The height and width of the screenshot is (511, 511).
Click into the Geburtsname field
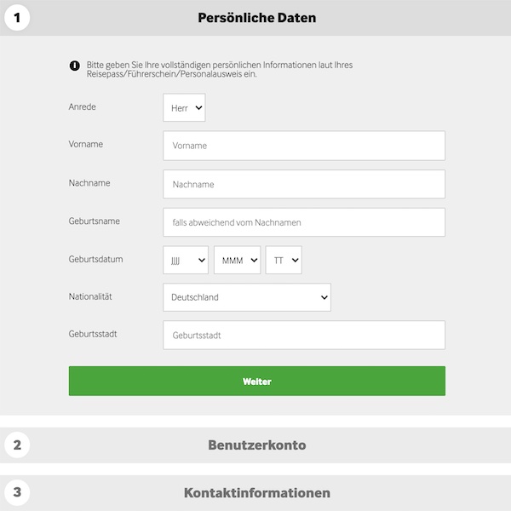pos(303,222)
